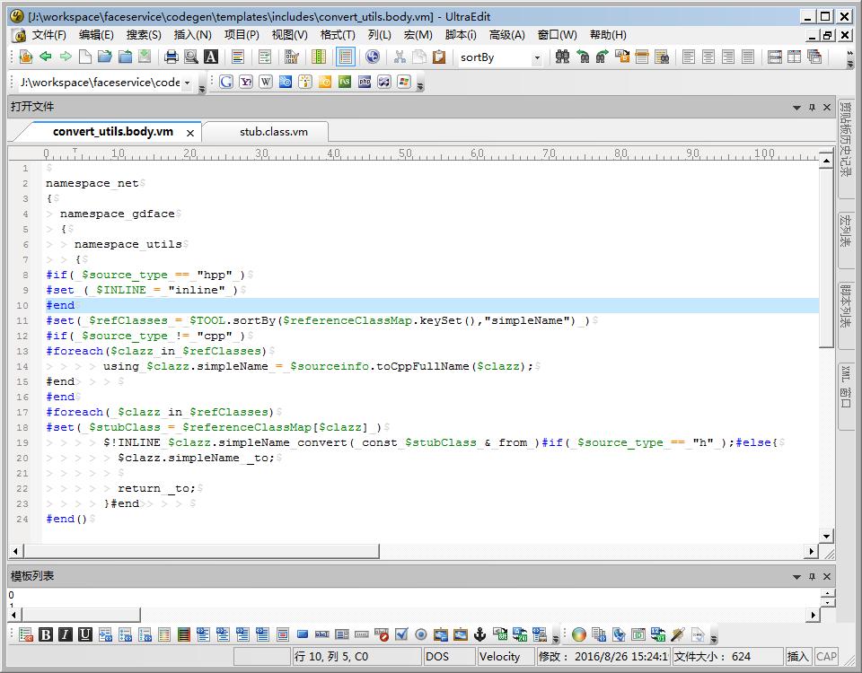
Task: Switch to the stub.class.vm tab
Action: point(273,132)
